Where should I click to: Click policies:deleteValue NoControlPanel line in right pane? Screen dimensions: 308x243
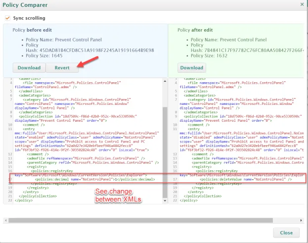point(246,179)
